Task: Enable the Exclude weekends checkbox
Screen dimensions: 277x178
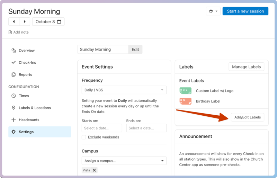Action: click(x=84, y=137)
